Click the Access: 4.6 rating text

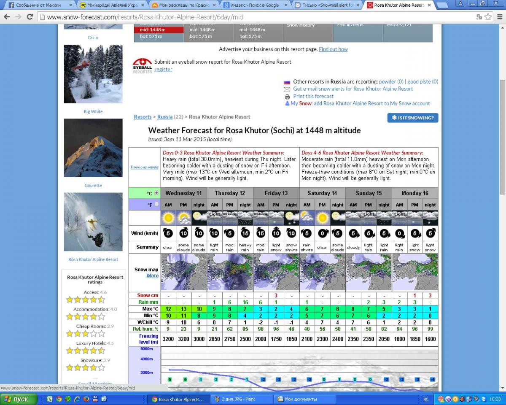pos(95,292)
